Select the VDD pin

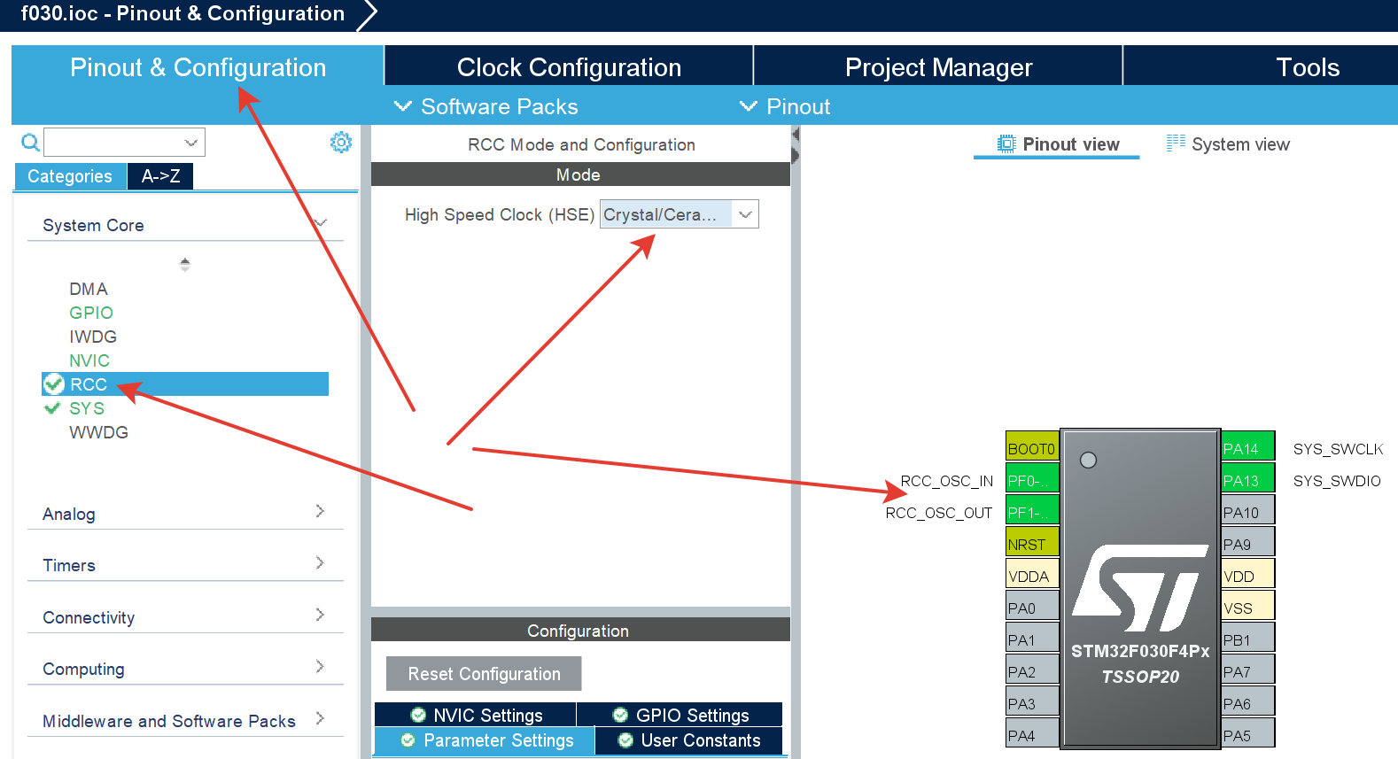point(1247,576)
